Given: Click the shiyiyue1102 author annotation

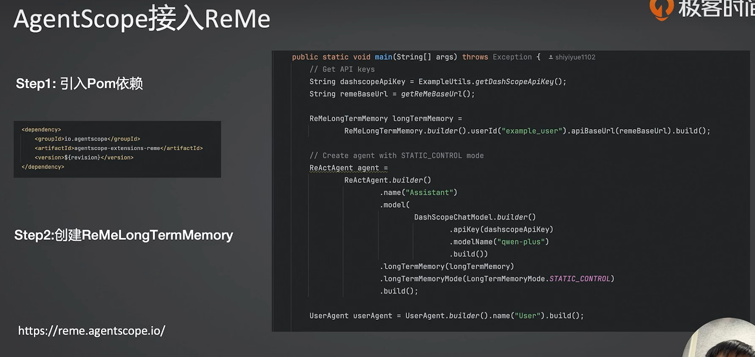Looking at the screenshot, I should click(575, 57).
